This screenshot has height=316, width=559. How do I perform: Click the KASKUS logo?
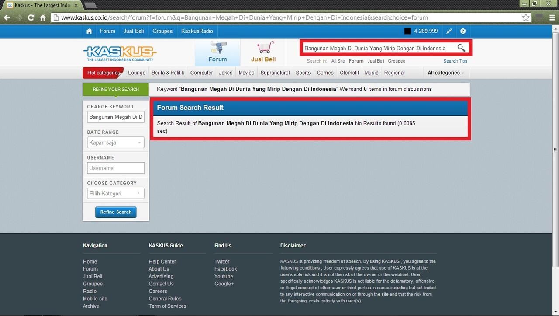click(120, 53)
